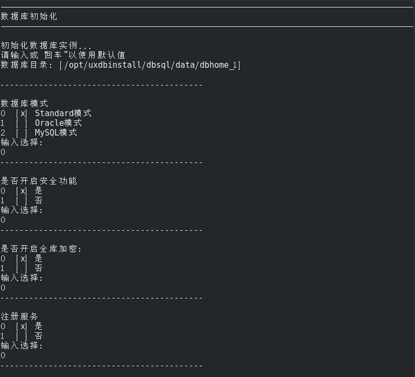Check 是 under 是否开启全库加密

(22, 259)
